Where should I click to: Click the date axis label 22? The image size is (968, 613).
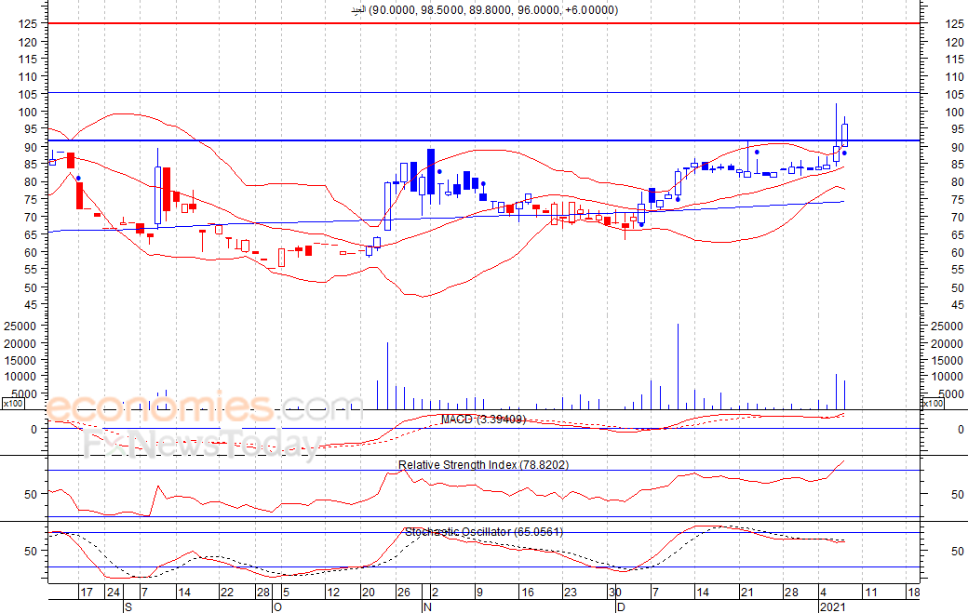click(227, 592)
